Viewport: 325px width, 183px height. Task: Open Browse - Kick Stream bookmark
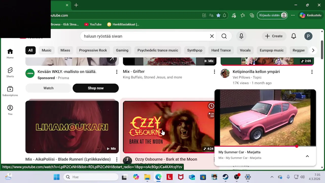pyautogui.click(x=65, y=24)
